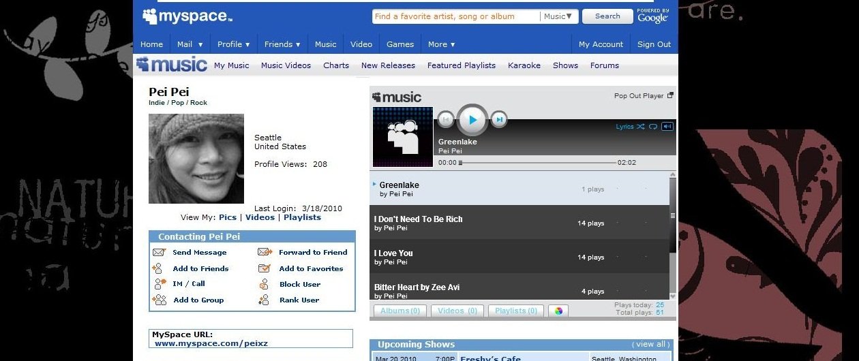Image resolution: width=859 pixels, height=361 pixels.
Task: Open Charts tab
Action: 336,65
